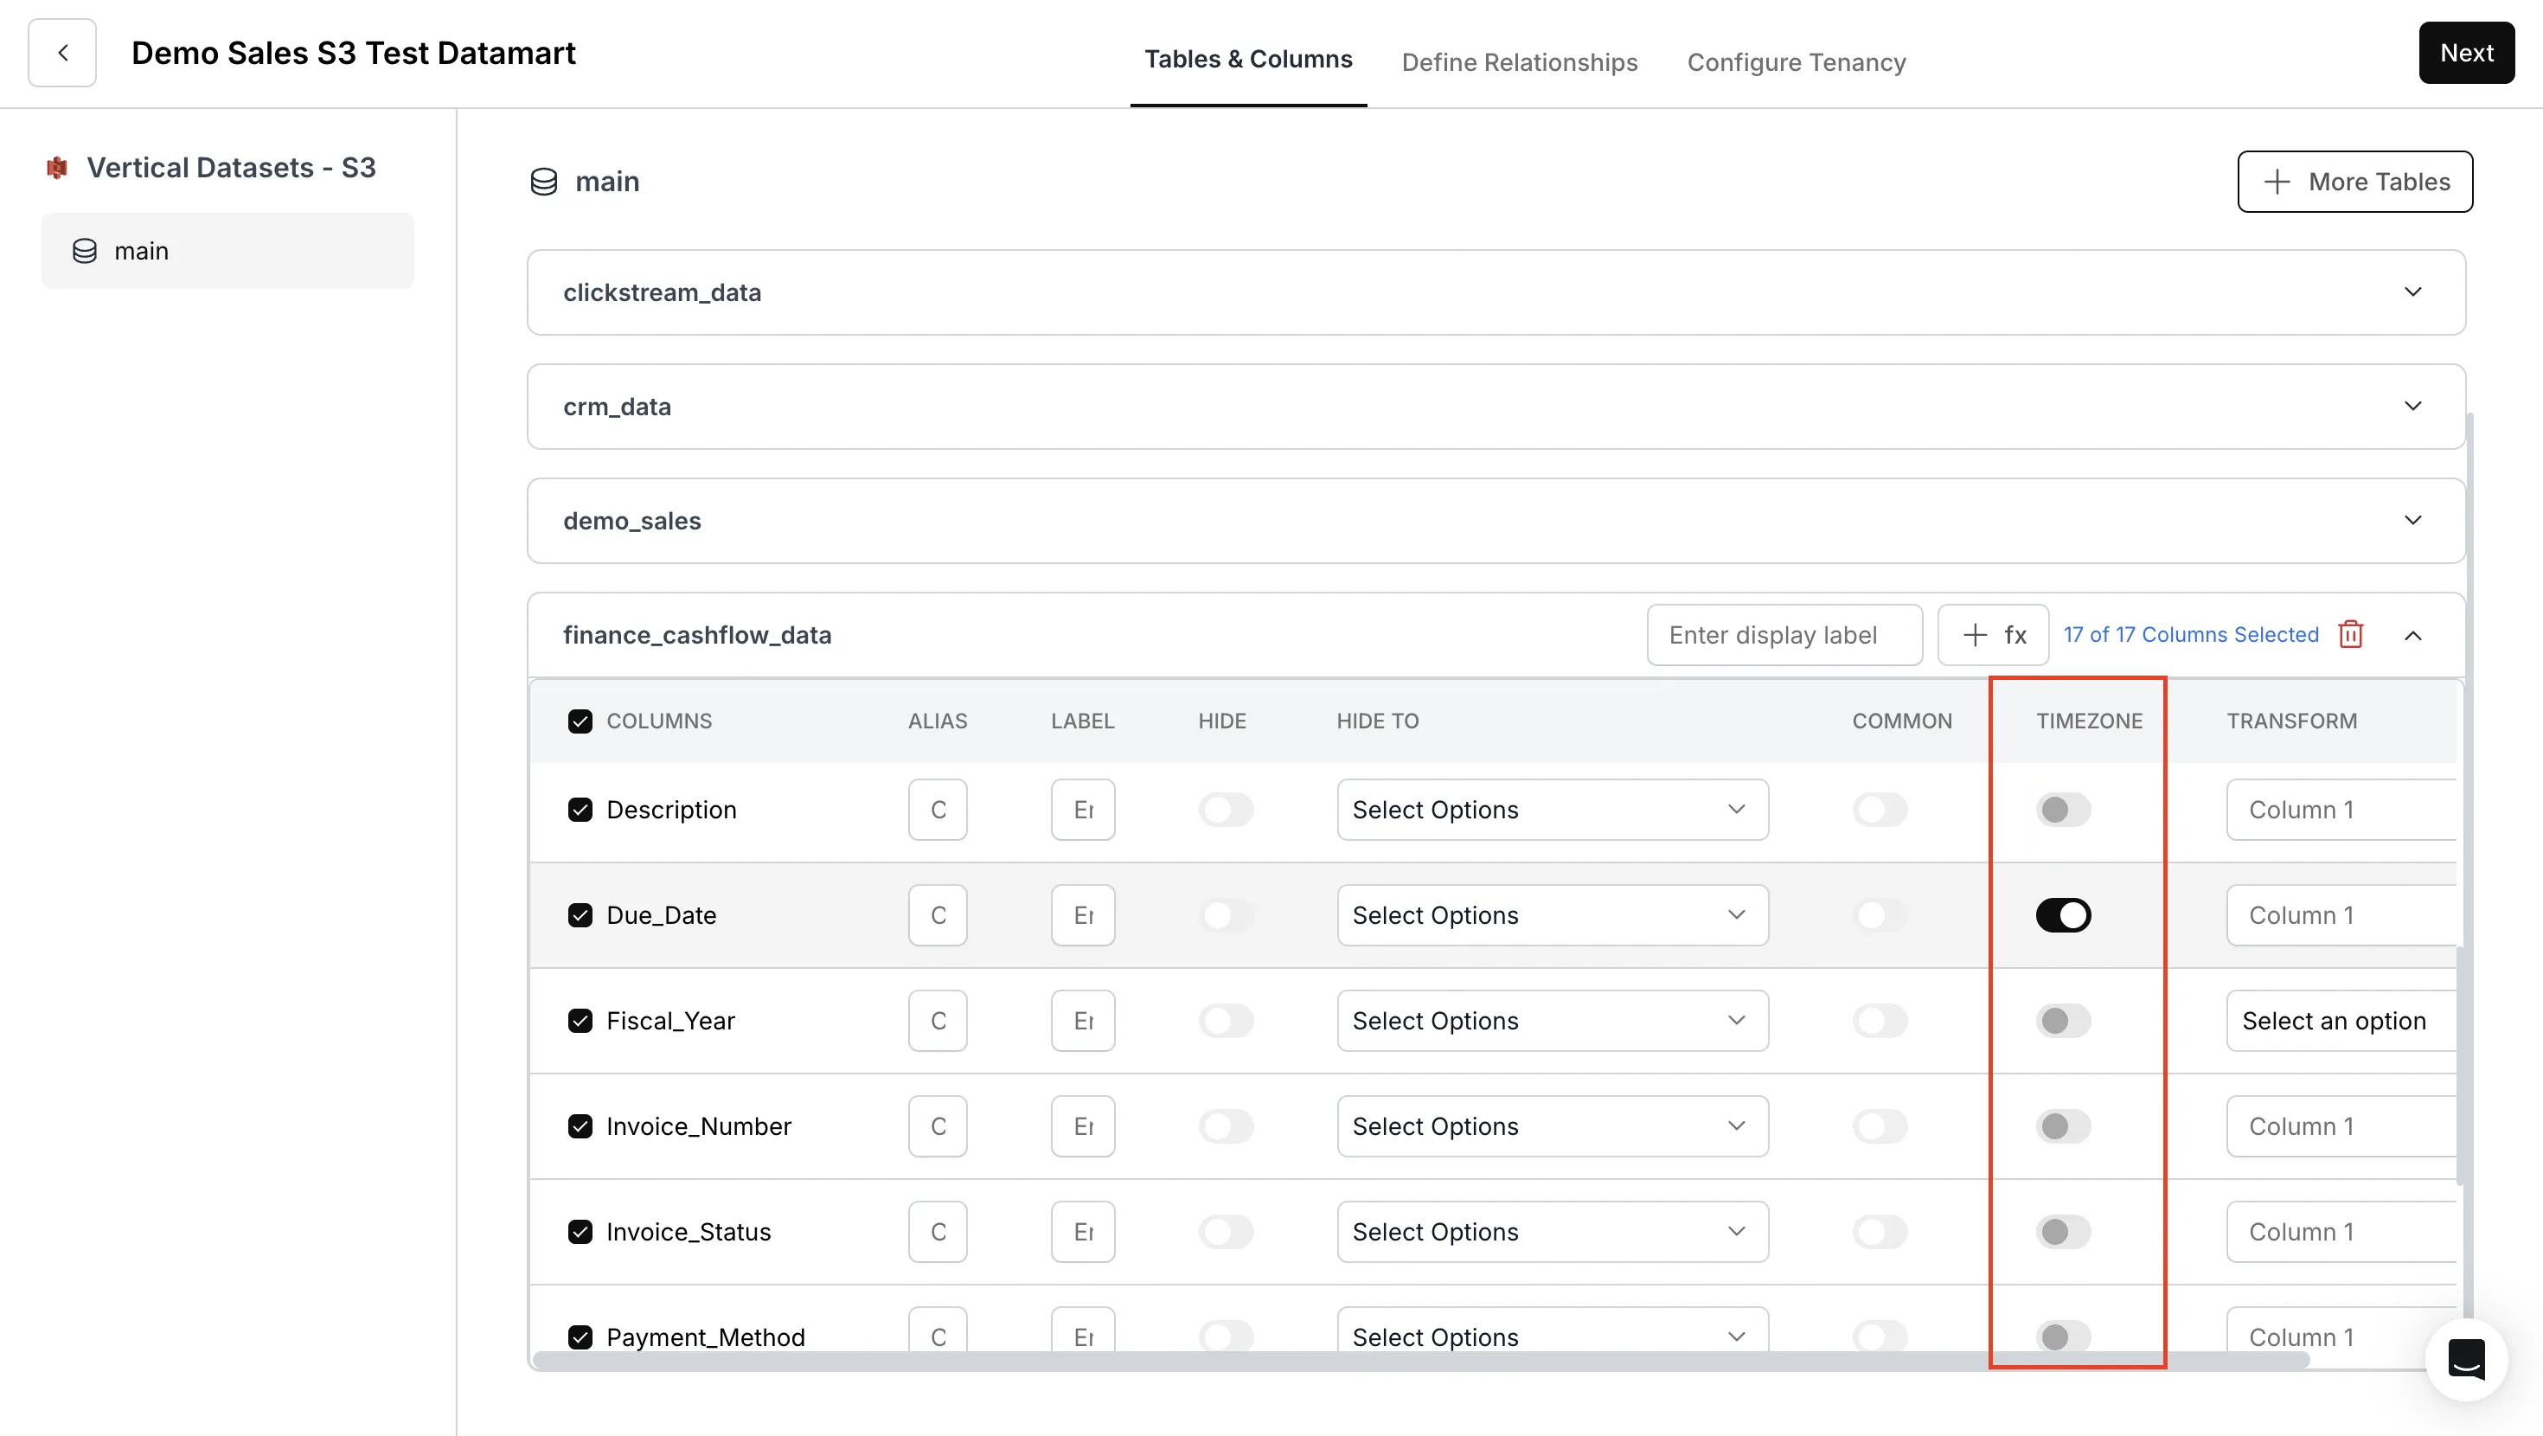Enable Common toggle for Fiscal_Year
This screenshot has width=2543, height=1436.
(1880, 1020)
